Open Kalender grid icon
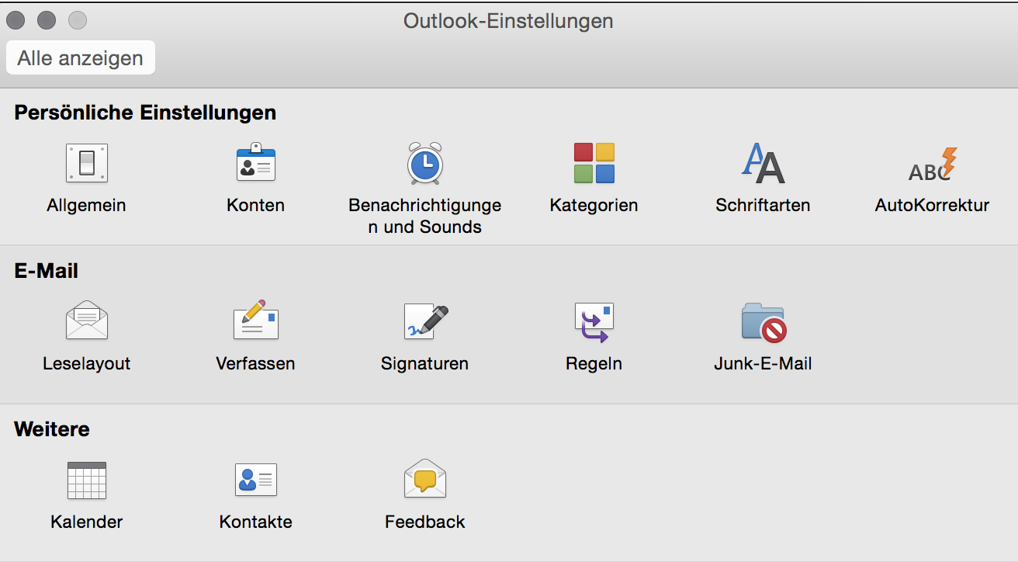1018x562 pixels. click(86, 480)
